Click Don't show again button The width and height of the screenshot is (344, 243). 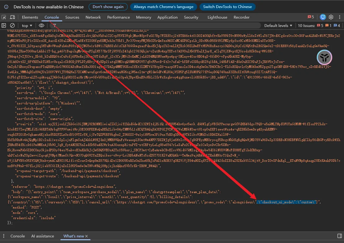108,7
